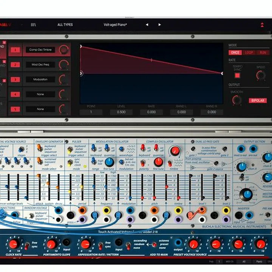Click the POINT value field showing 1
The height and width of the screenshot is (272, 272).
tap(91, 112)
